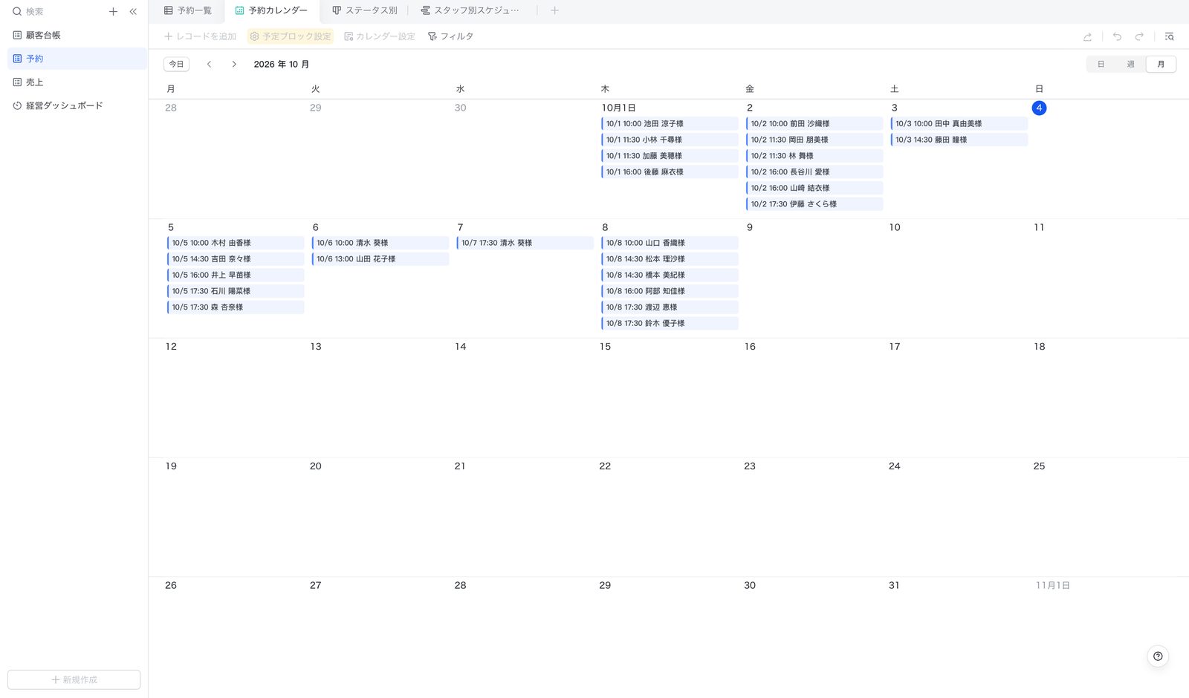1189x698 pixels.
Task: Switch calendar to 月 view
Action: pos(1161,65)
